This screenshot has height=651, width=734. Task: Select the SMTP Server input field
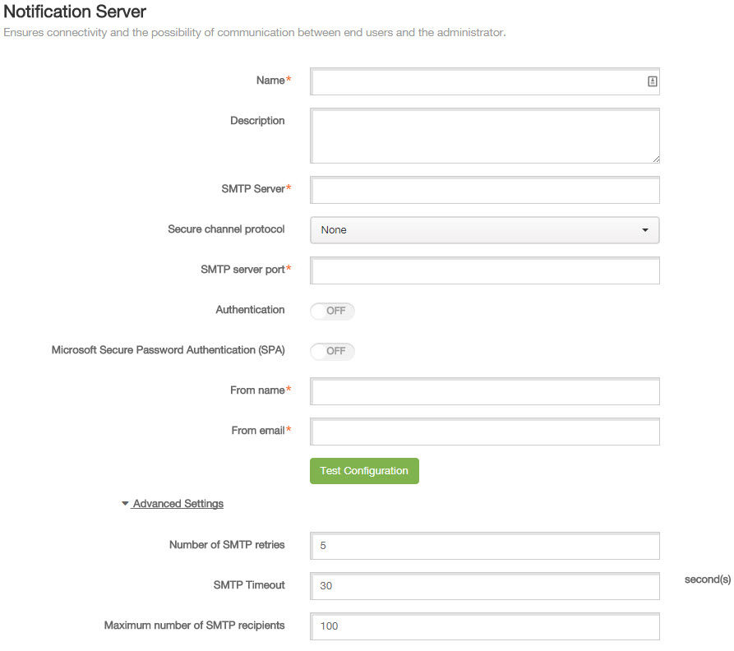[x=484, y=190]
